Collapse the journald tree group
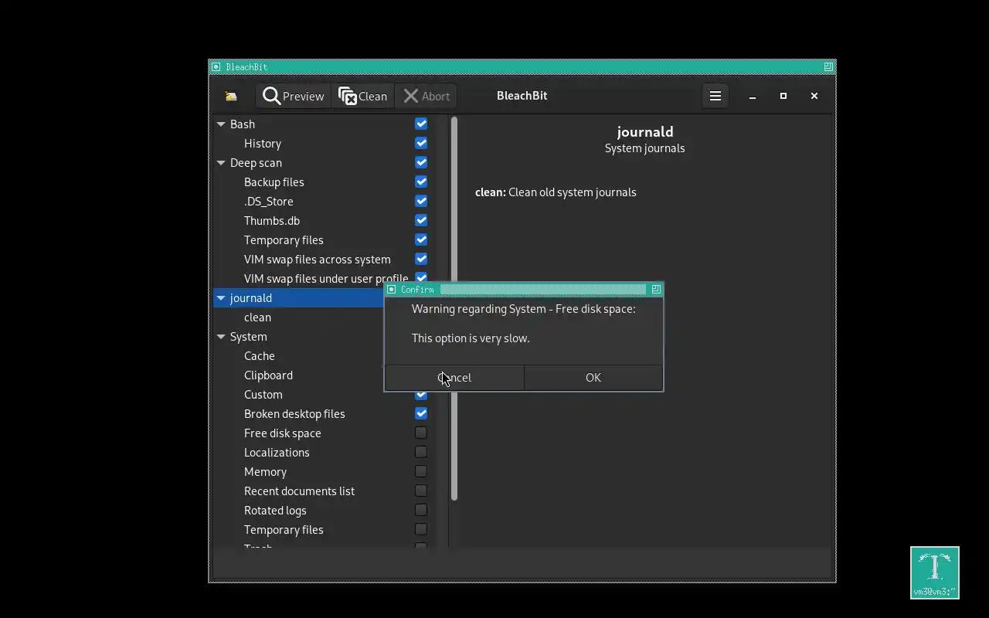This screenshot has width=989, height=618. pyautogui.click(x=221, y=297)
